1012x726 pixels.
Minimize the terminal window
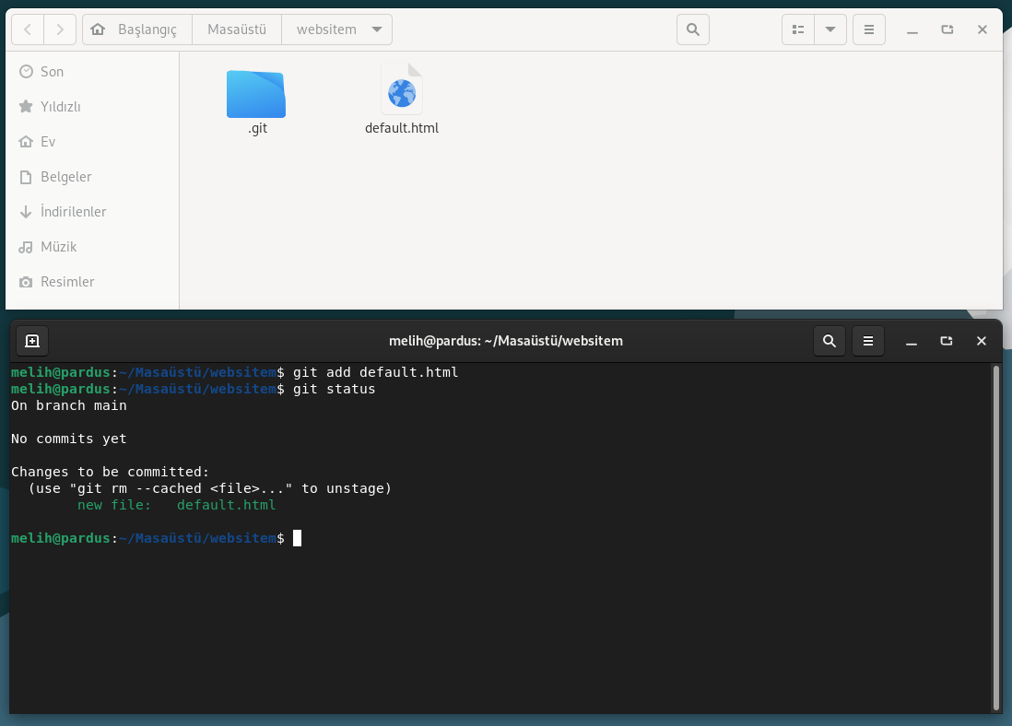[x=912, y=341]
